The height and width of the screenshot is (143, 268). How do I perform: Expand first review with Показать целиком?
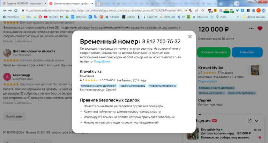[x=17, y=41]
